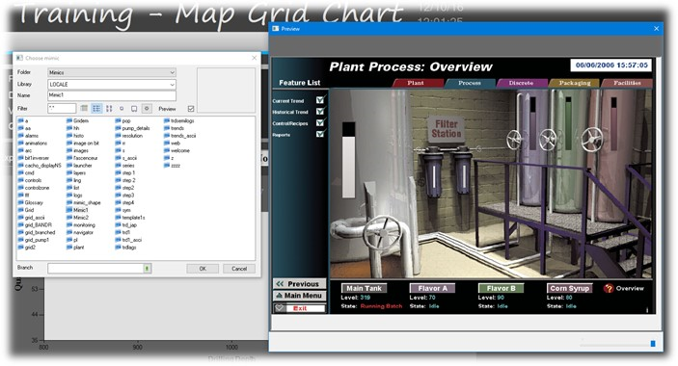Viewport: 678px width, 366px height.
Task: Toggle the Historical Trend checkbox
Action: pos(320,112)
